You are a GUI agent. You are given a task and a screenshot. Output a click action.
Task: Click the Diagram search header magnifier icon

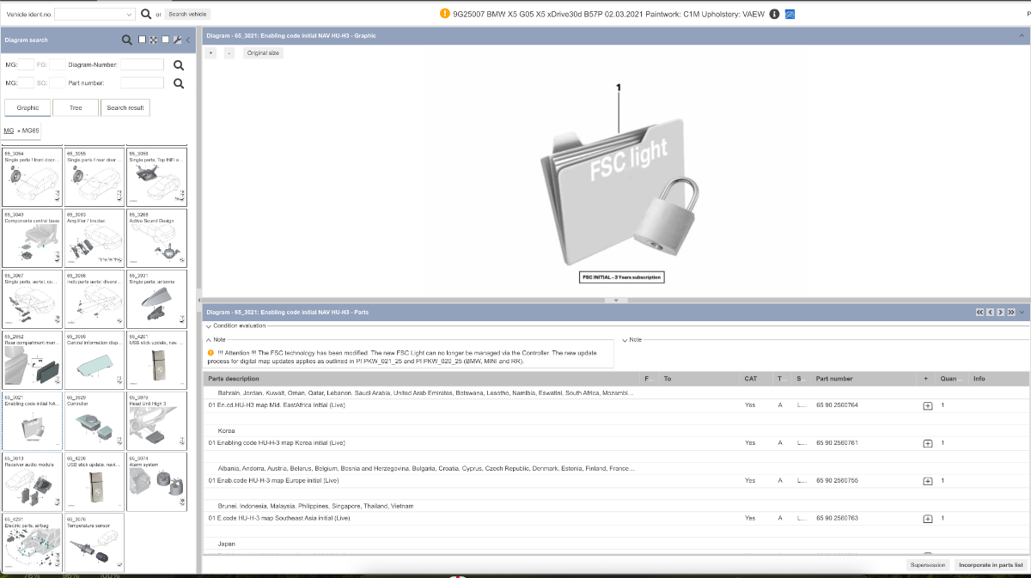(127, 40)
